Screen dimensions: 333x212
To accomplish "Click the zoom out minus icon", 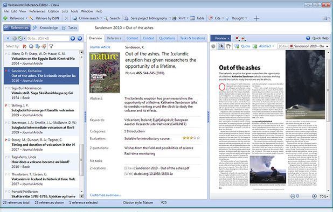I will [x=293, y=196].
